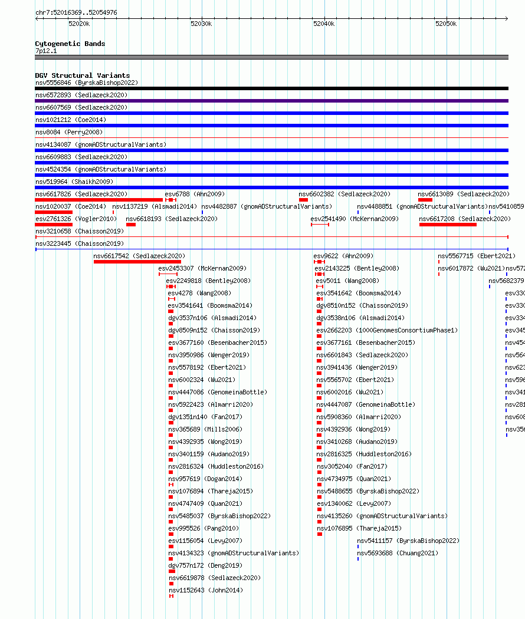Open esv3541641 (Boomsma2014) entry

point(210,305)
